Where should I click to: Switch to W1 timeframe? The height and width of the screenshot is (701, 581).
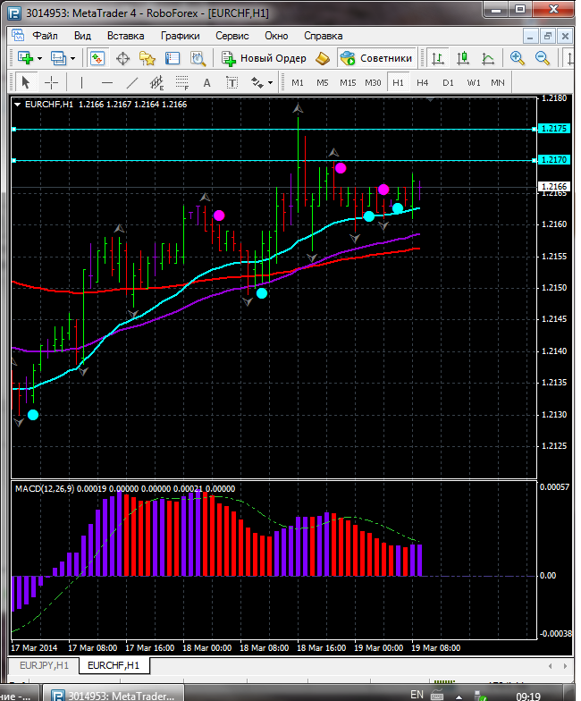(x=474, y=82)
